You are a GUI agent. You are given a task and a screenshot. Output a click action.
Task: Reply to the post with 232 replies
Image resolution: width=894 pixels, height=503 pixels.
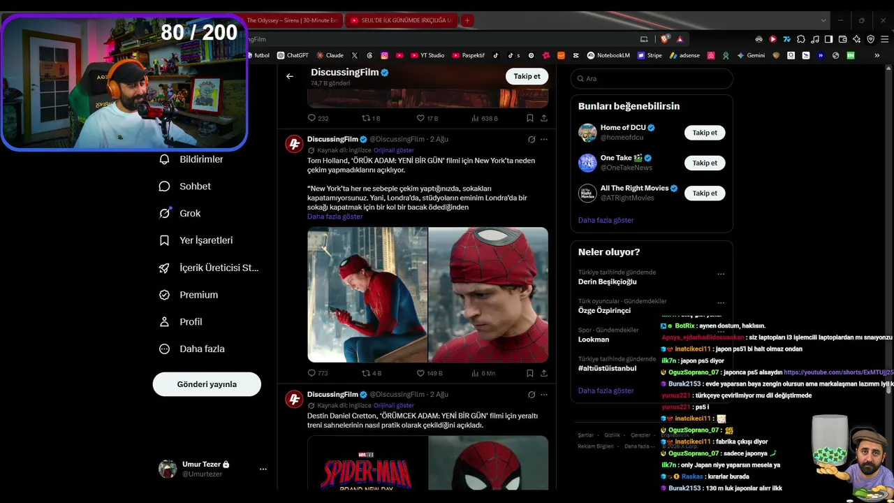(318, 118)
